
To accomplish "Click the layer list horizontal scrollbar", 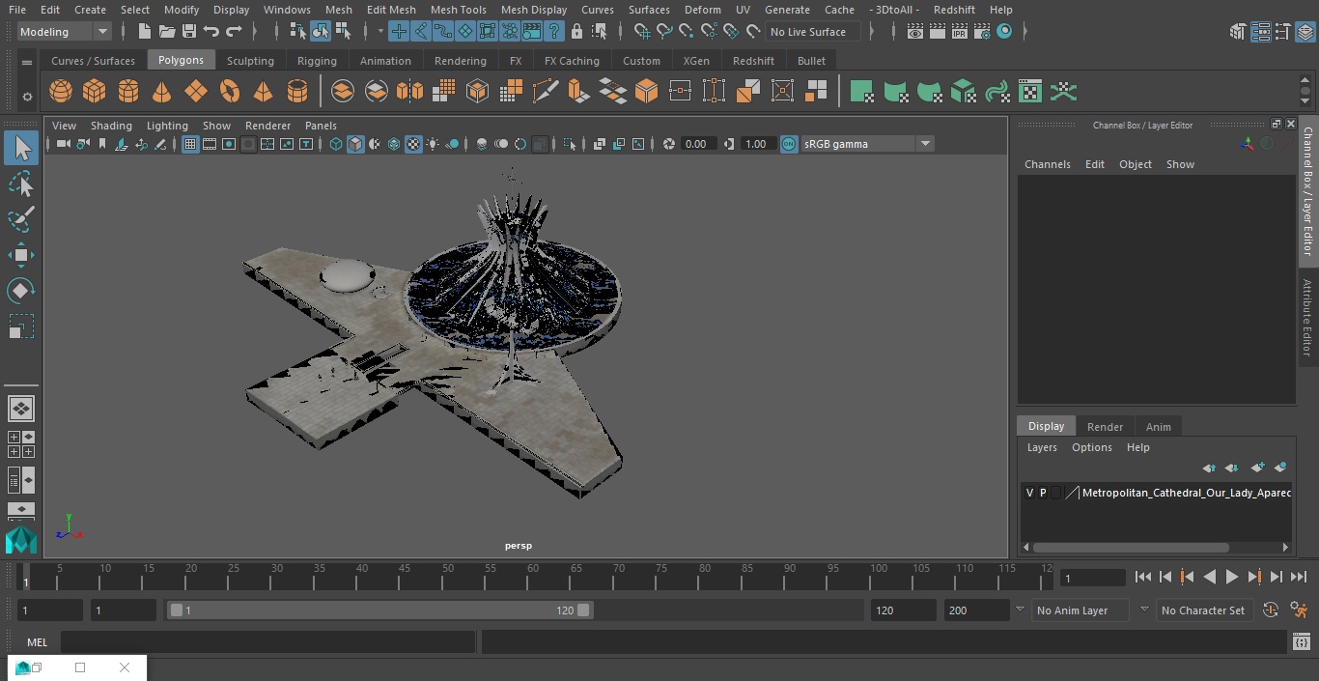I will coord(1132,548).
